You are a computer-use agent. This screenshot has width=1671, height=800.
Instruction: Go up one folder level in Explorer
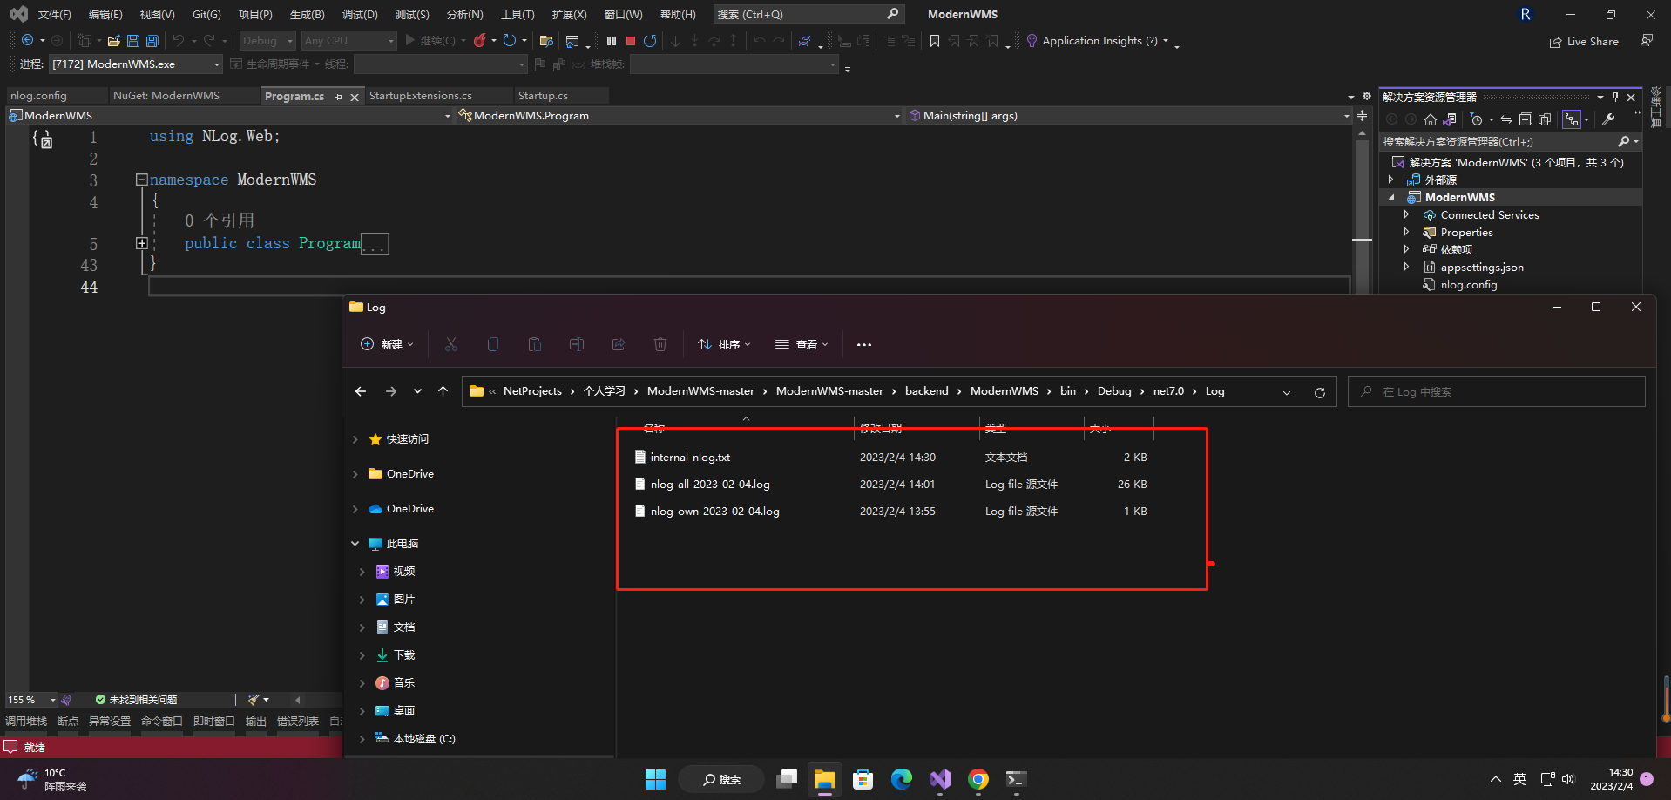443,391
